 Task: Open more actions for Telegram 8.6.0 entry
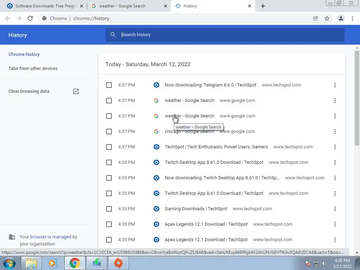click(x=335, y=85)
